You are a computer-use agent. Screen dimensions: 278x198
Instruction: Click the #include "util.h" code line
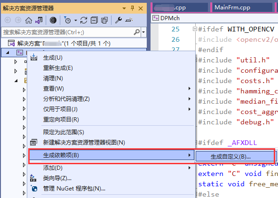tap(234, 60)
